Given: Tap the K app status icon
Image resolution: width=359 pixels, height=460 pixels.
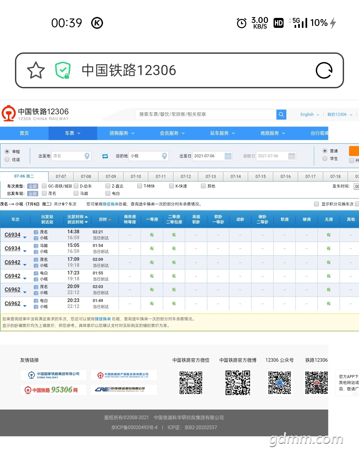Looking at the screenshot, I should click(x=97, y=23).
